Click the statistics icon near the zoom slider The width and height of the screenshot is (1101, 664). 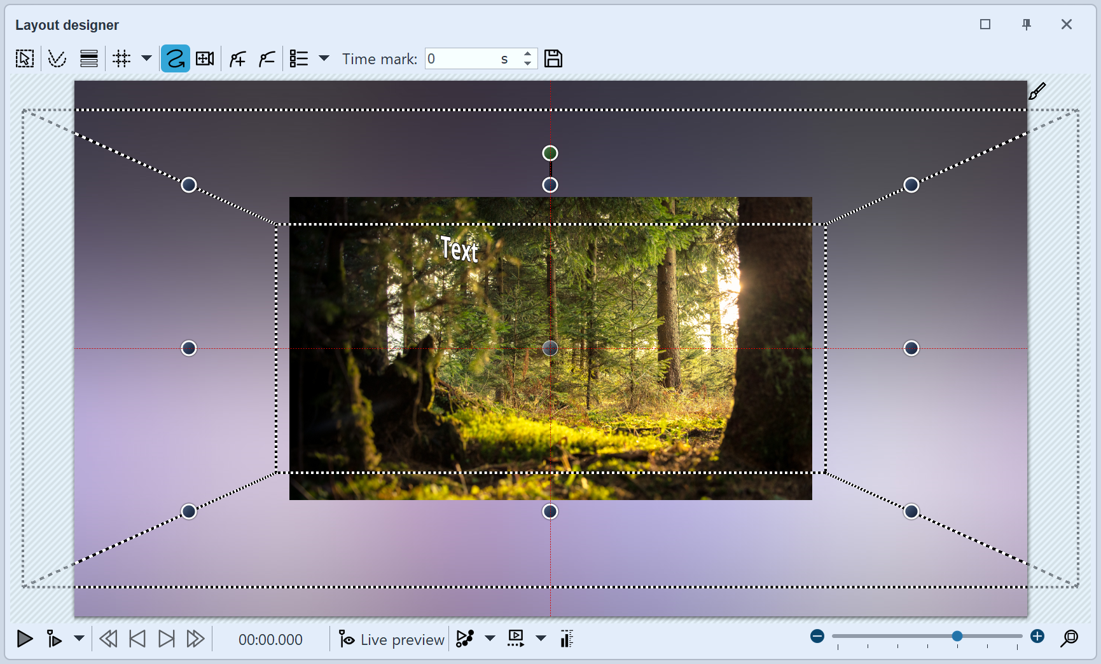tap(566, 639)
